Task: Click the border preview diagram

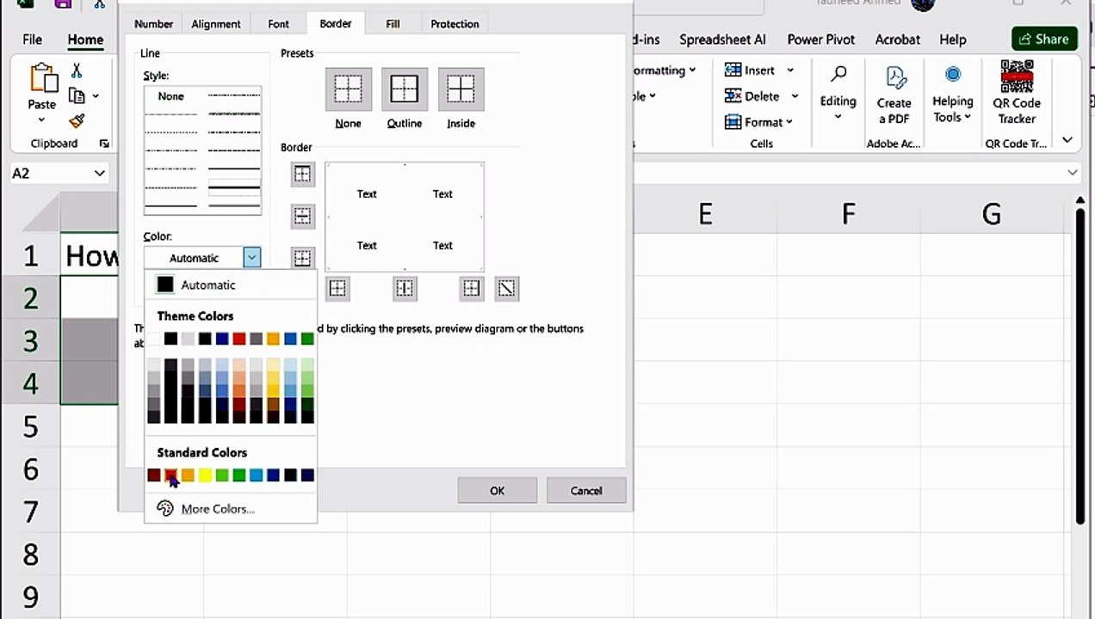Action: tap(405, 218)
